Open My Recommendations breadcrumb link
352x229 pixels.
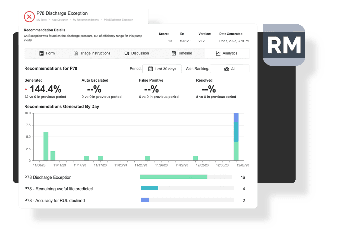click(x=86, y=20)
